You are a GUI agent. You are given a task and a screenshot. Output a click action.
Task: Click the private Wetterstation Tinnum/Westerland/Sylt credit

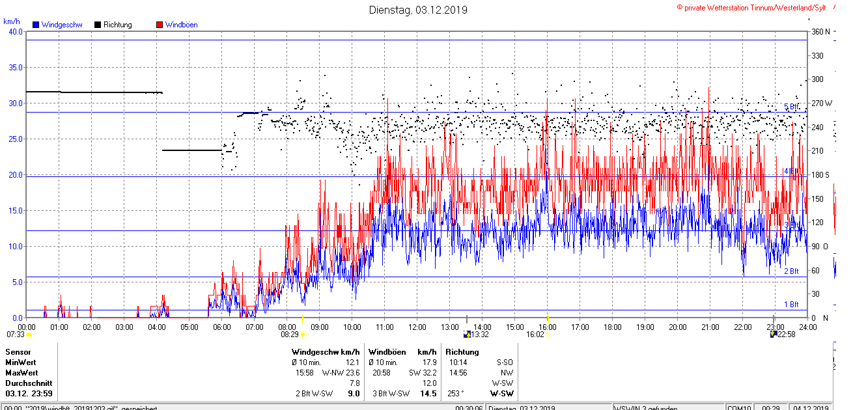(x=751, y=7)
